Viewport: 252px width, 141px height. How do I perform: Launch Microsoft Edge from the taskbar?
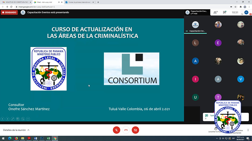tap(10, 138)
